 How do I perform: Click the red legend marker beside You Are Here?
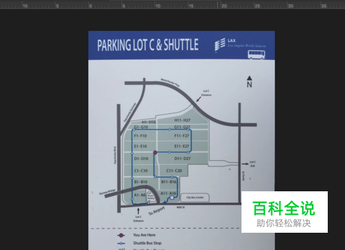[121, 235]
